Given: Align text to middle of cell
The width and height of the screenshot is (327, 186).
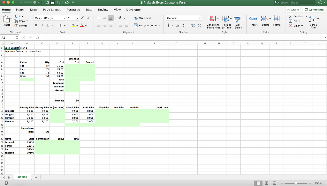Looking at the screenshot, I should pyautogui.click(x=105, y=18).
